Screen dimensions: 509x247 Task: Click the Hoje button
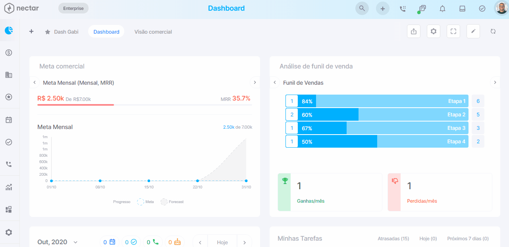coord(222,242)
